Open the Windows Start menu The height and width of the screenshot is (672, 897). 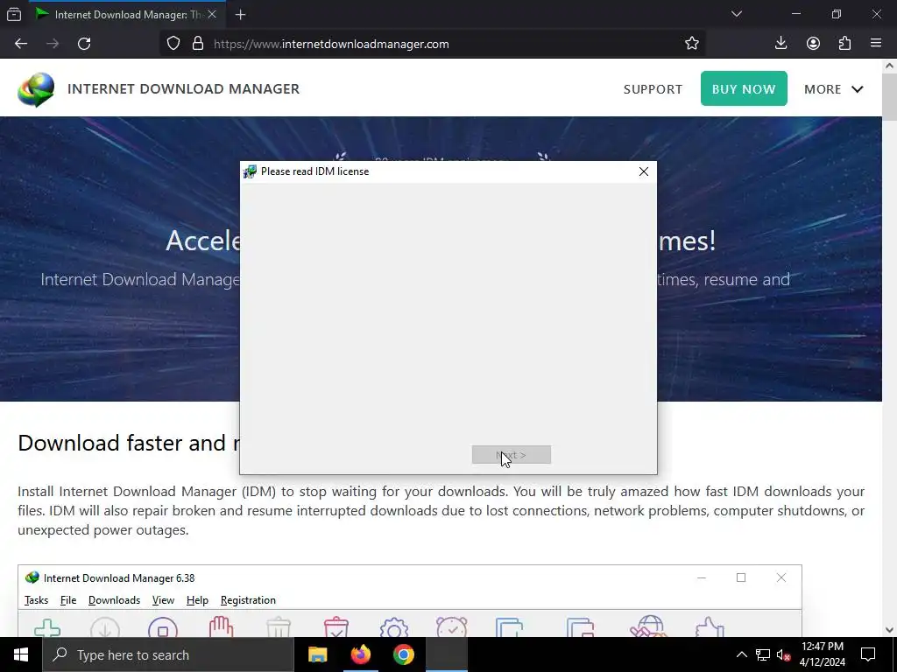[21, 654]
